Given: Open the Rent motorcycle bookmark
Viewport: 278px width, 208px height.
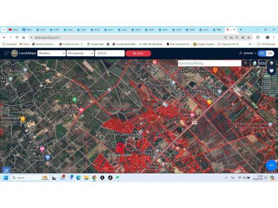Looking at the screenshot, I should coord(179,44).
